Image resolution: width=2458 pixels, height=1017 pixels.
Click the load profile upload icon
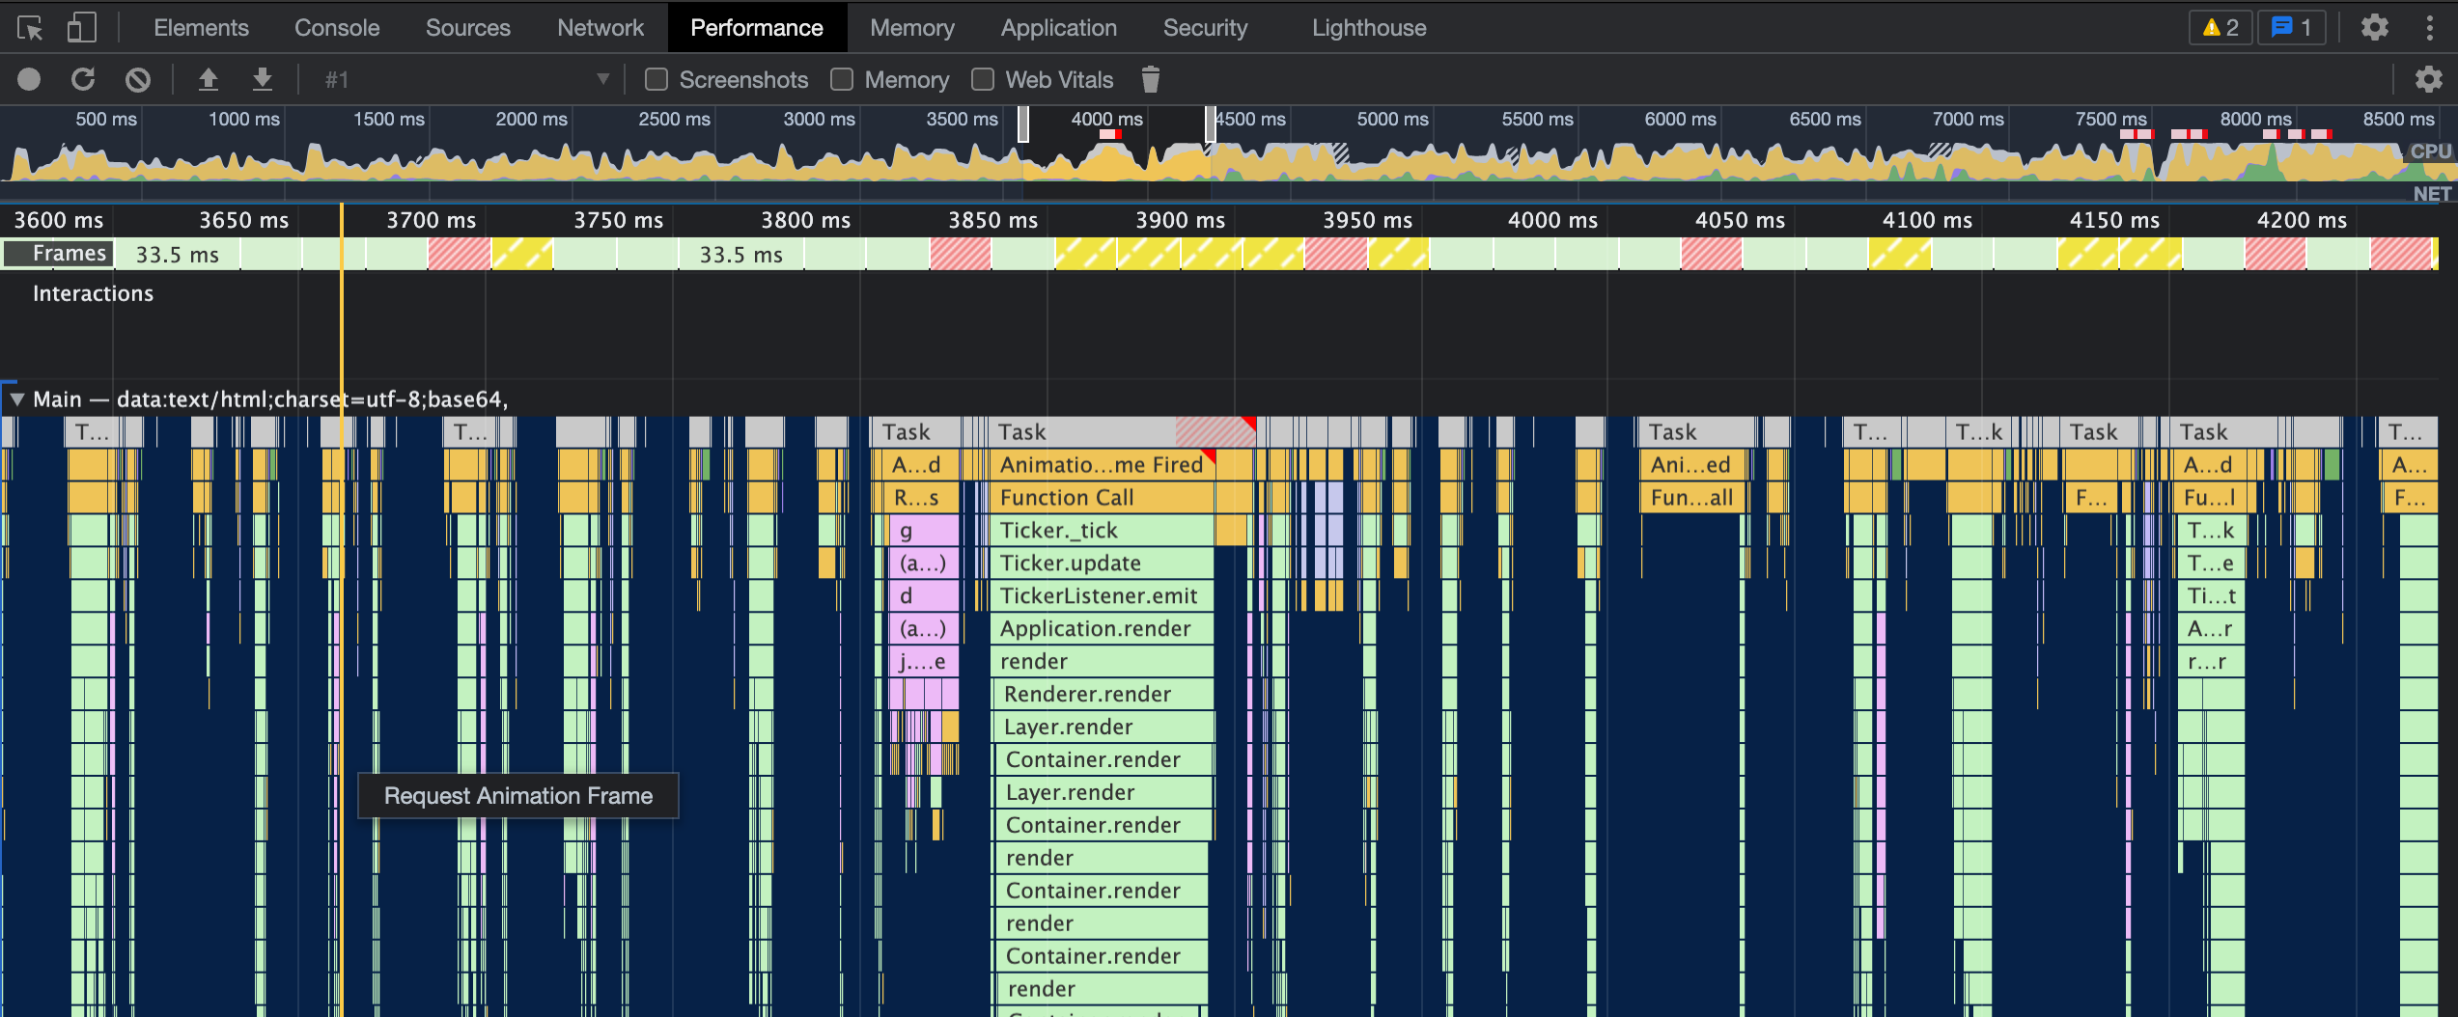tap(208, 79)
